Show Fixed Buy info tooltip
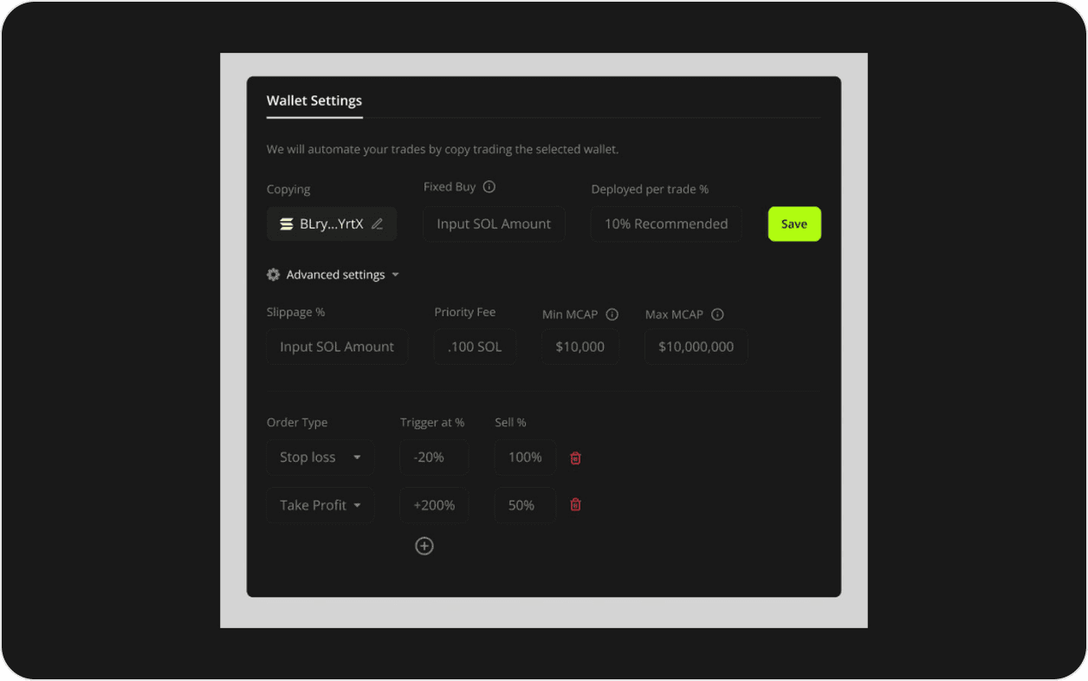 [489, 187]
